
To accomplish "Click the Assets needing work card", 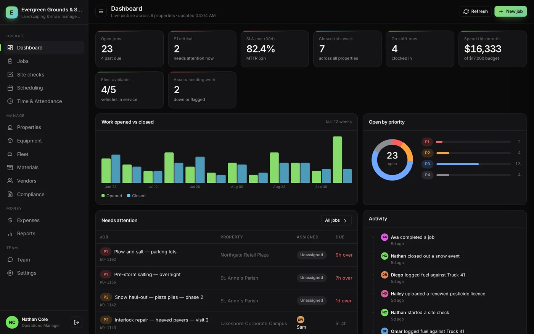I will pyautogui.click(x=202, y=90).
